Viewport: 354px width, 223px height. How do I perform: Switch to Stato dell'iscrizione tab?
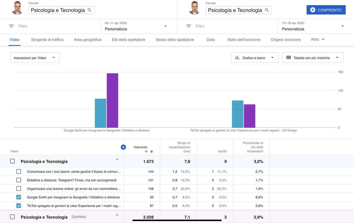tap(244, 40)
